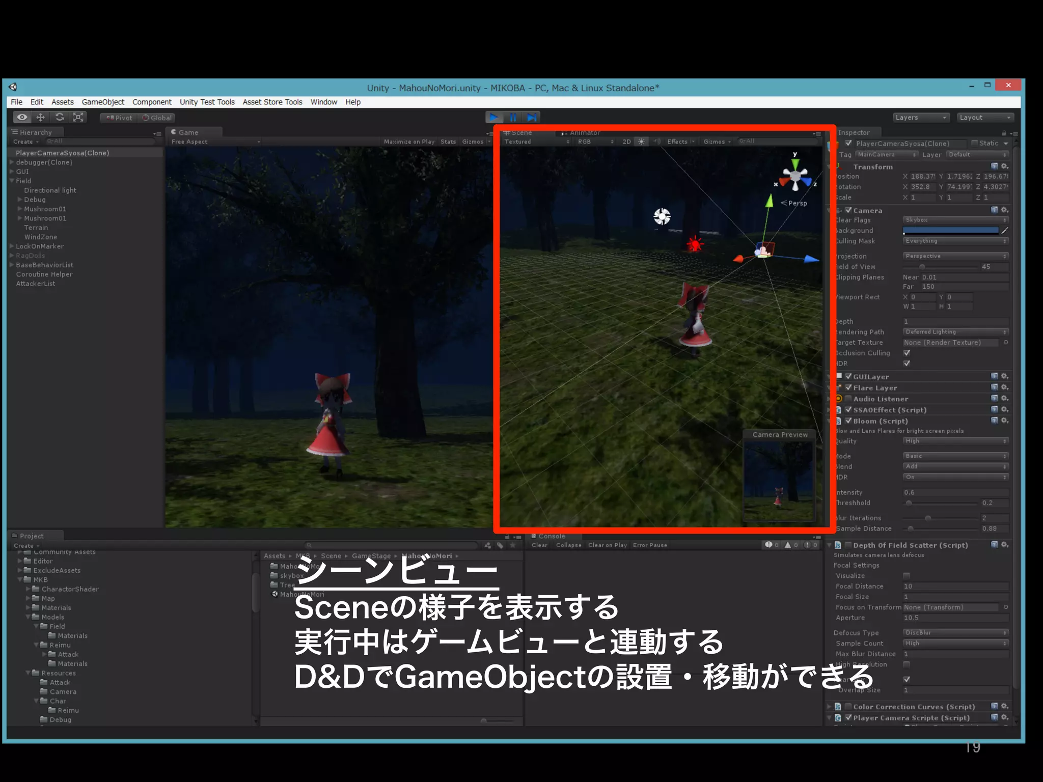Screen dimensions: 1043x782
Task: Pick background color with eyedropper
Action: coord(1005,231)
